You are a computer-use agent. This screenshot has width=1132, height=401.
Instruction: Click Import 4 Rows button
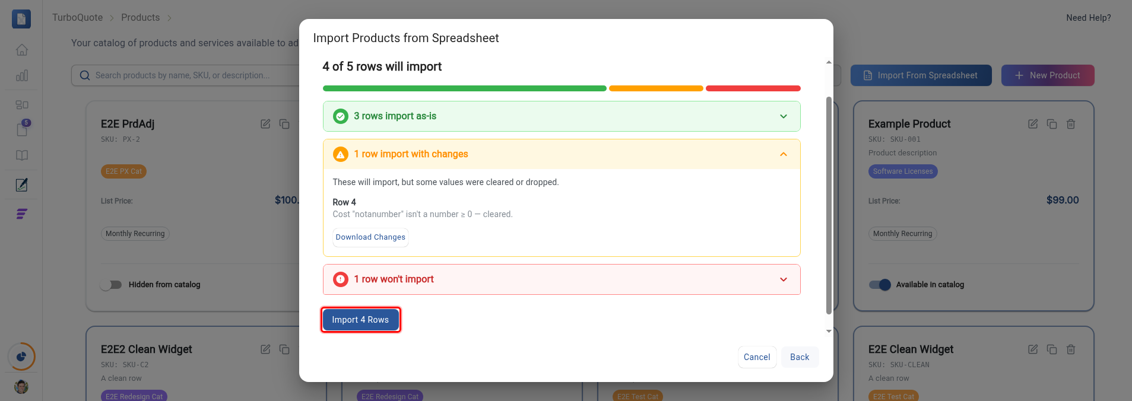[360, 320]
